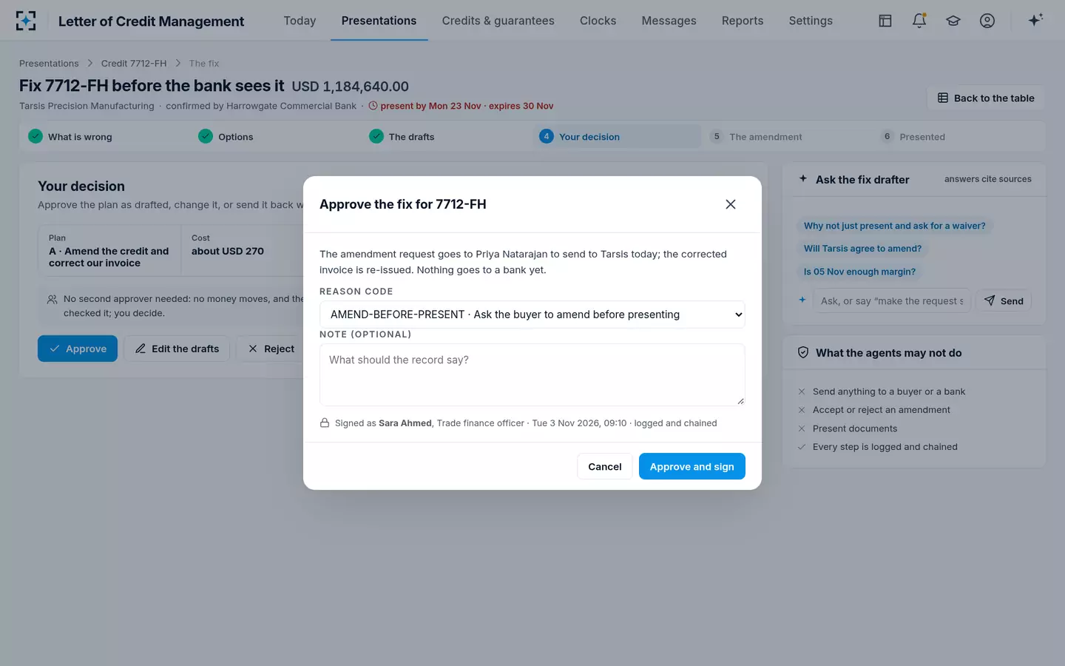
Task: Click the sparkle icon beside the ask field
Action: tap(802, 300)
